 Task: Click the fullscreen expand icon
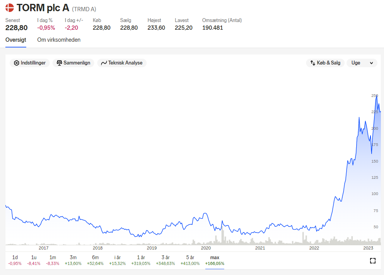tap(373, 261)
